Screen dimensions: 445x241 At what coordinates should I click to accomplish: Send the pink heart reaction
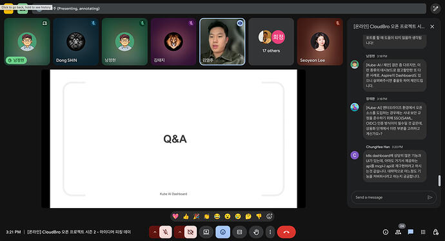click(x=175, y=217)
